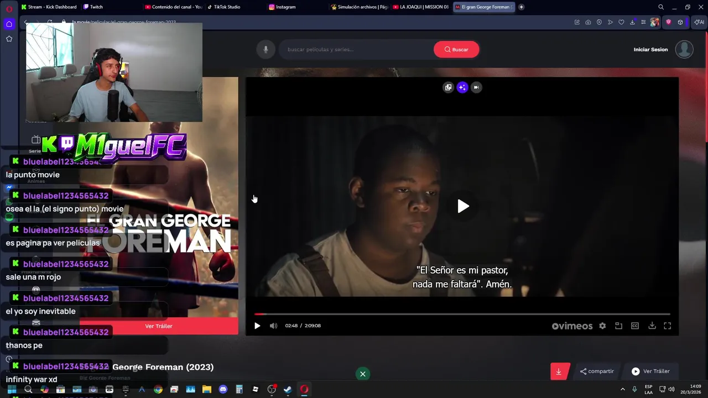Click the heart bookmark icon in address bar
The image size is (708, 398).
tap(621, 22)
